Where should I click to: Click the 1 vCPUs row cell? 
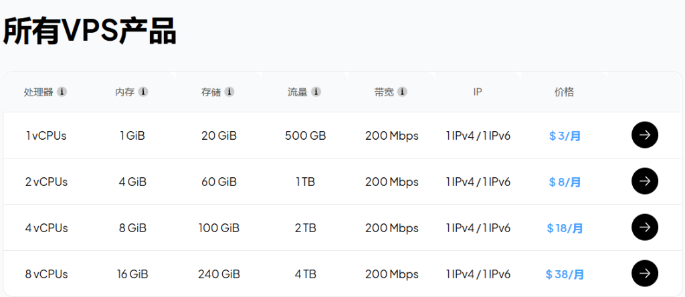(x=46, y=136)
